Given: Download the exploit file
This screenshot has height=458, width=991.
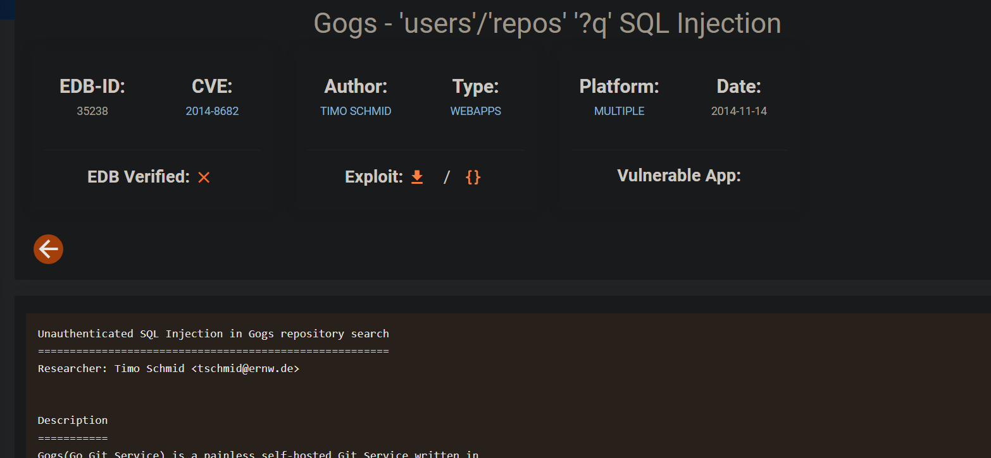Looking at the screenshot, I should click(x=417, y=178).
